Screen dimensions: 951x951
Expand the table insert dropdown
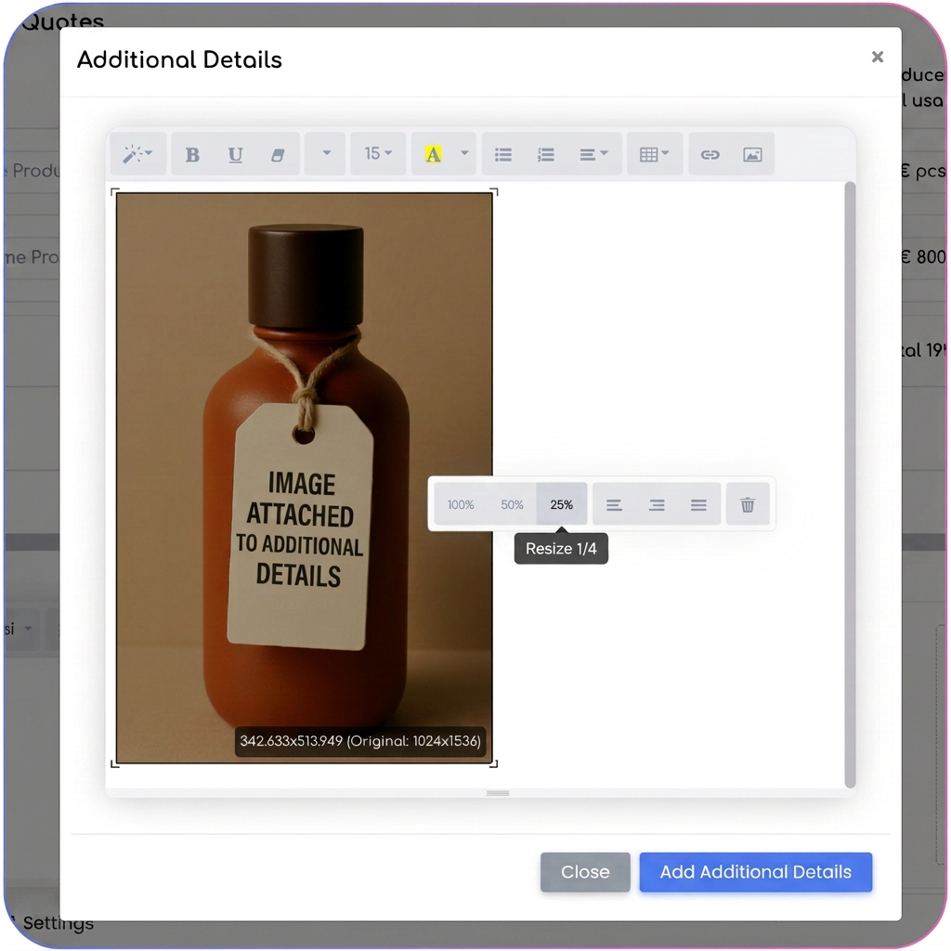[x=655, y=154]
